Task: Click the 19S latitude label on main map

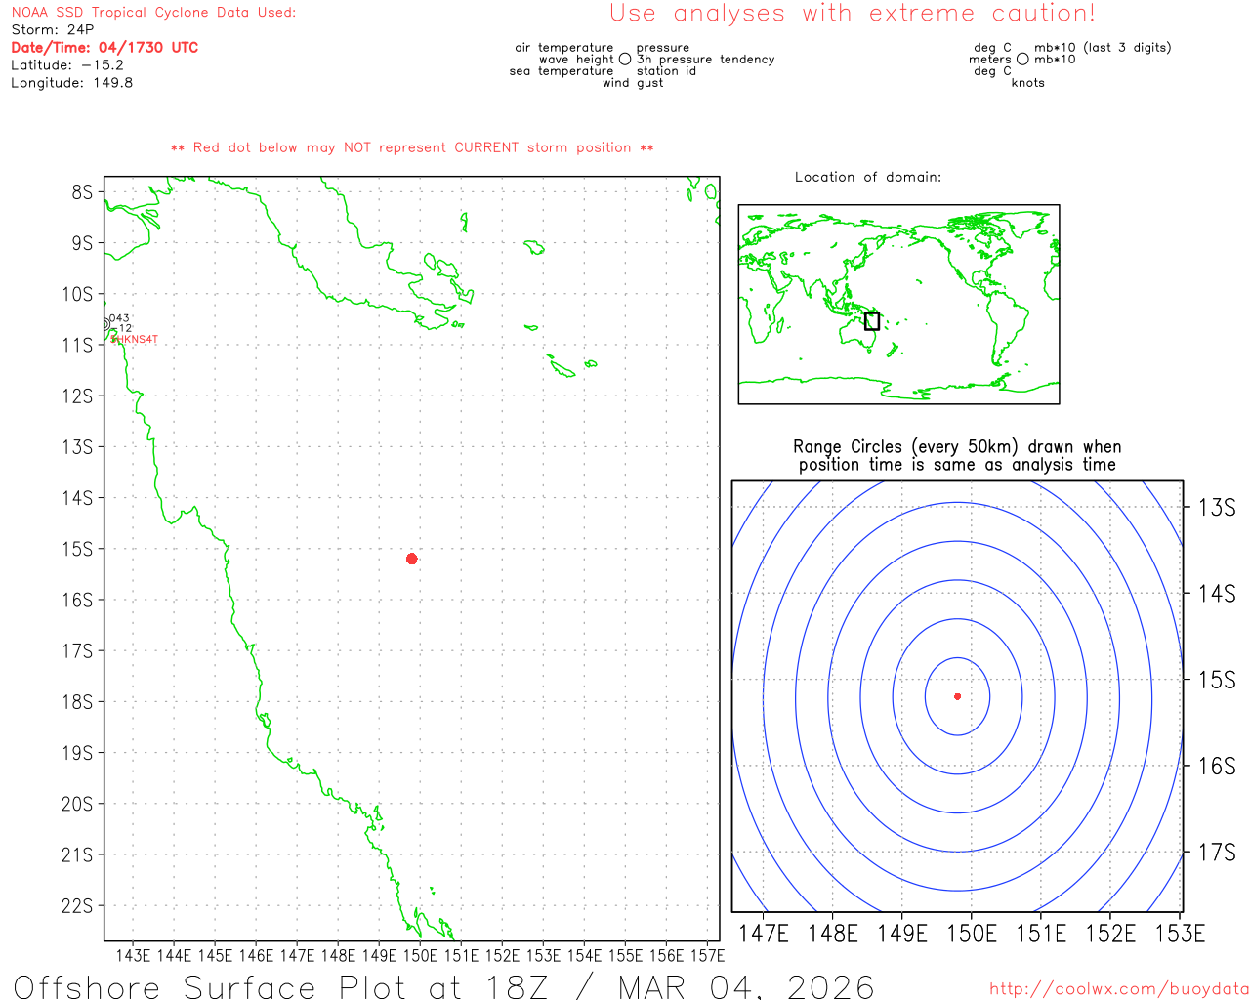Action: pyautogui.click(x=77, y=753)
